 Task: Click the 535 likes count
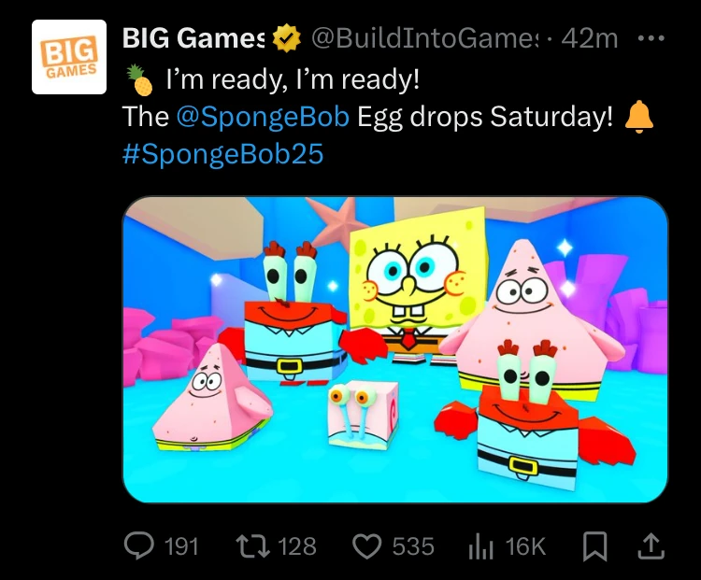pyautogui.click(x=413, y=546)
